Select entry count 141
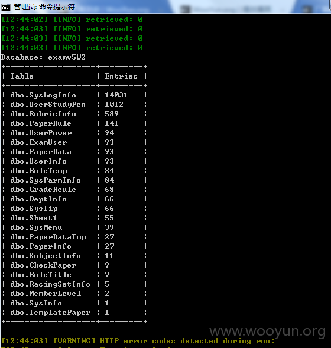This screenshot has height=348, width=331. pyautogui.click(x=112, y=123)
